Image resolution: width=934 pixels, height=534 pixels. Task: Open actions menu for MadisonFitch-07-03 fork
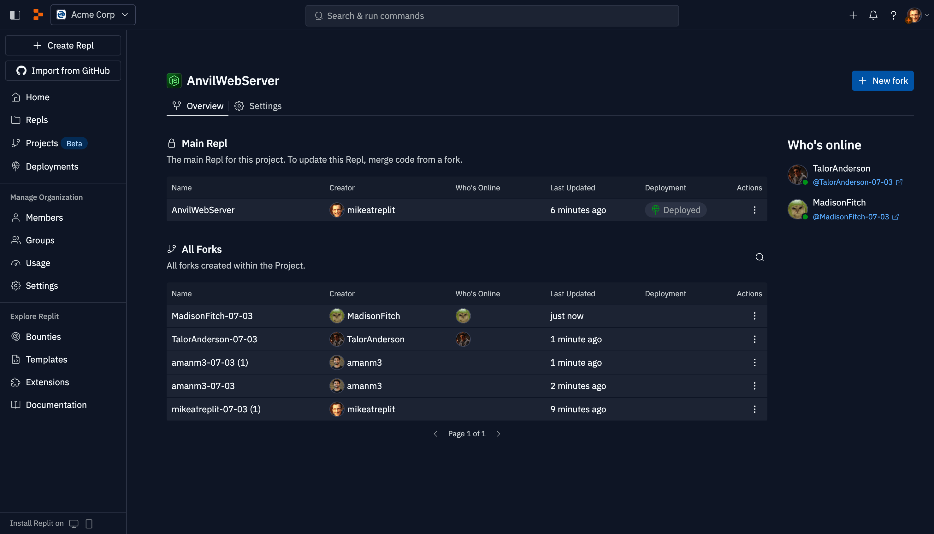tap(754, 316)
